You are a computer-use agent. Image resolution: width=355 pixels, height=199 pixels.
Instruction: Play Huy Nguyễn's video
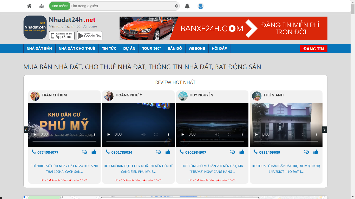click(x=183, y=134)
